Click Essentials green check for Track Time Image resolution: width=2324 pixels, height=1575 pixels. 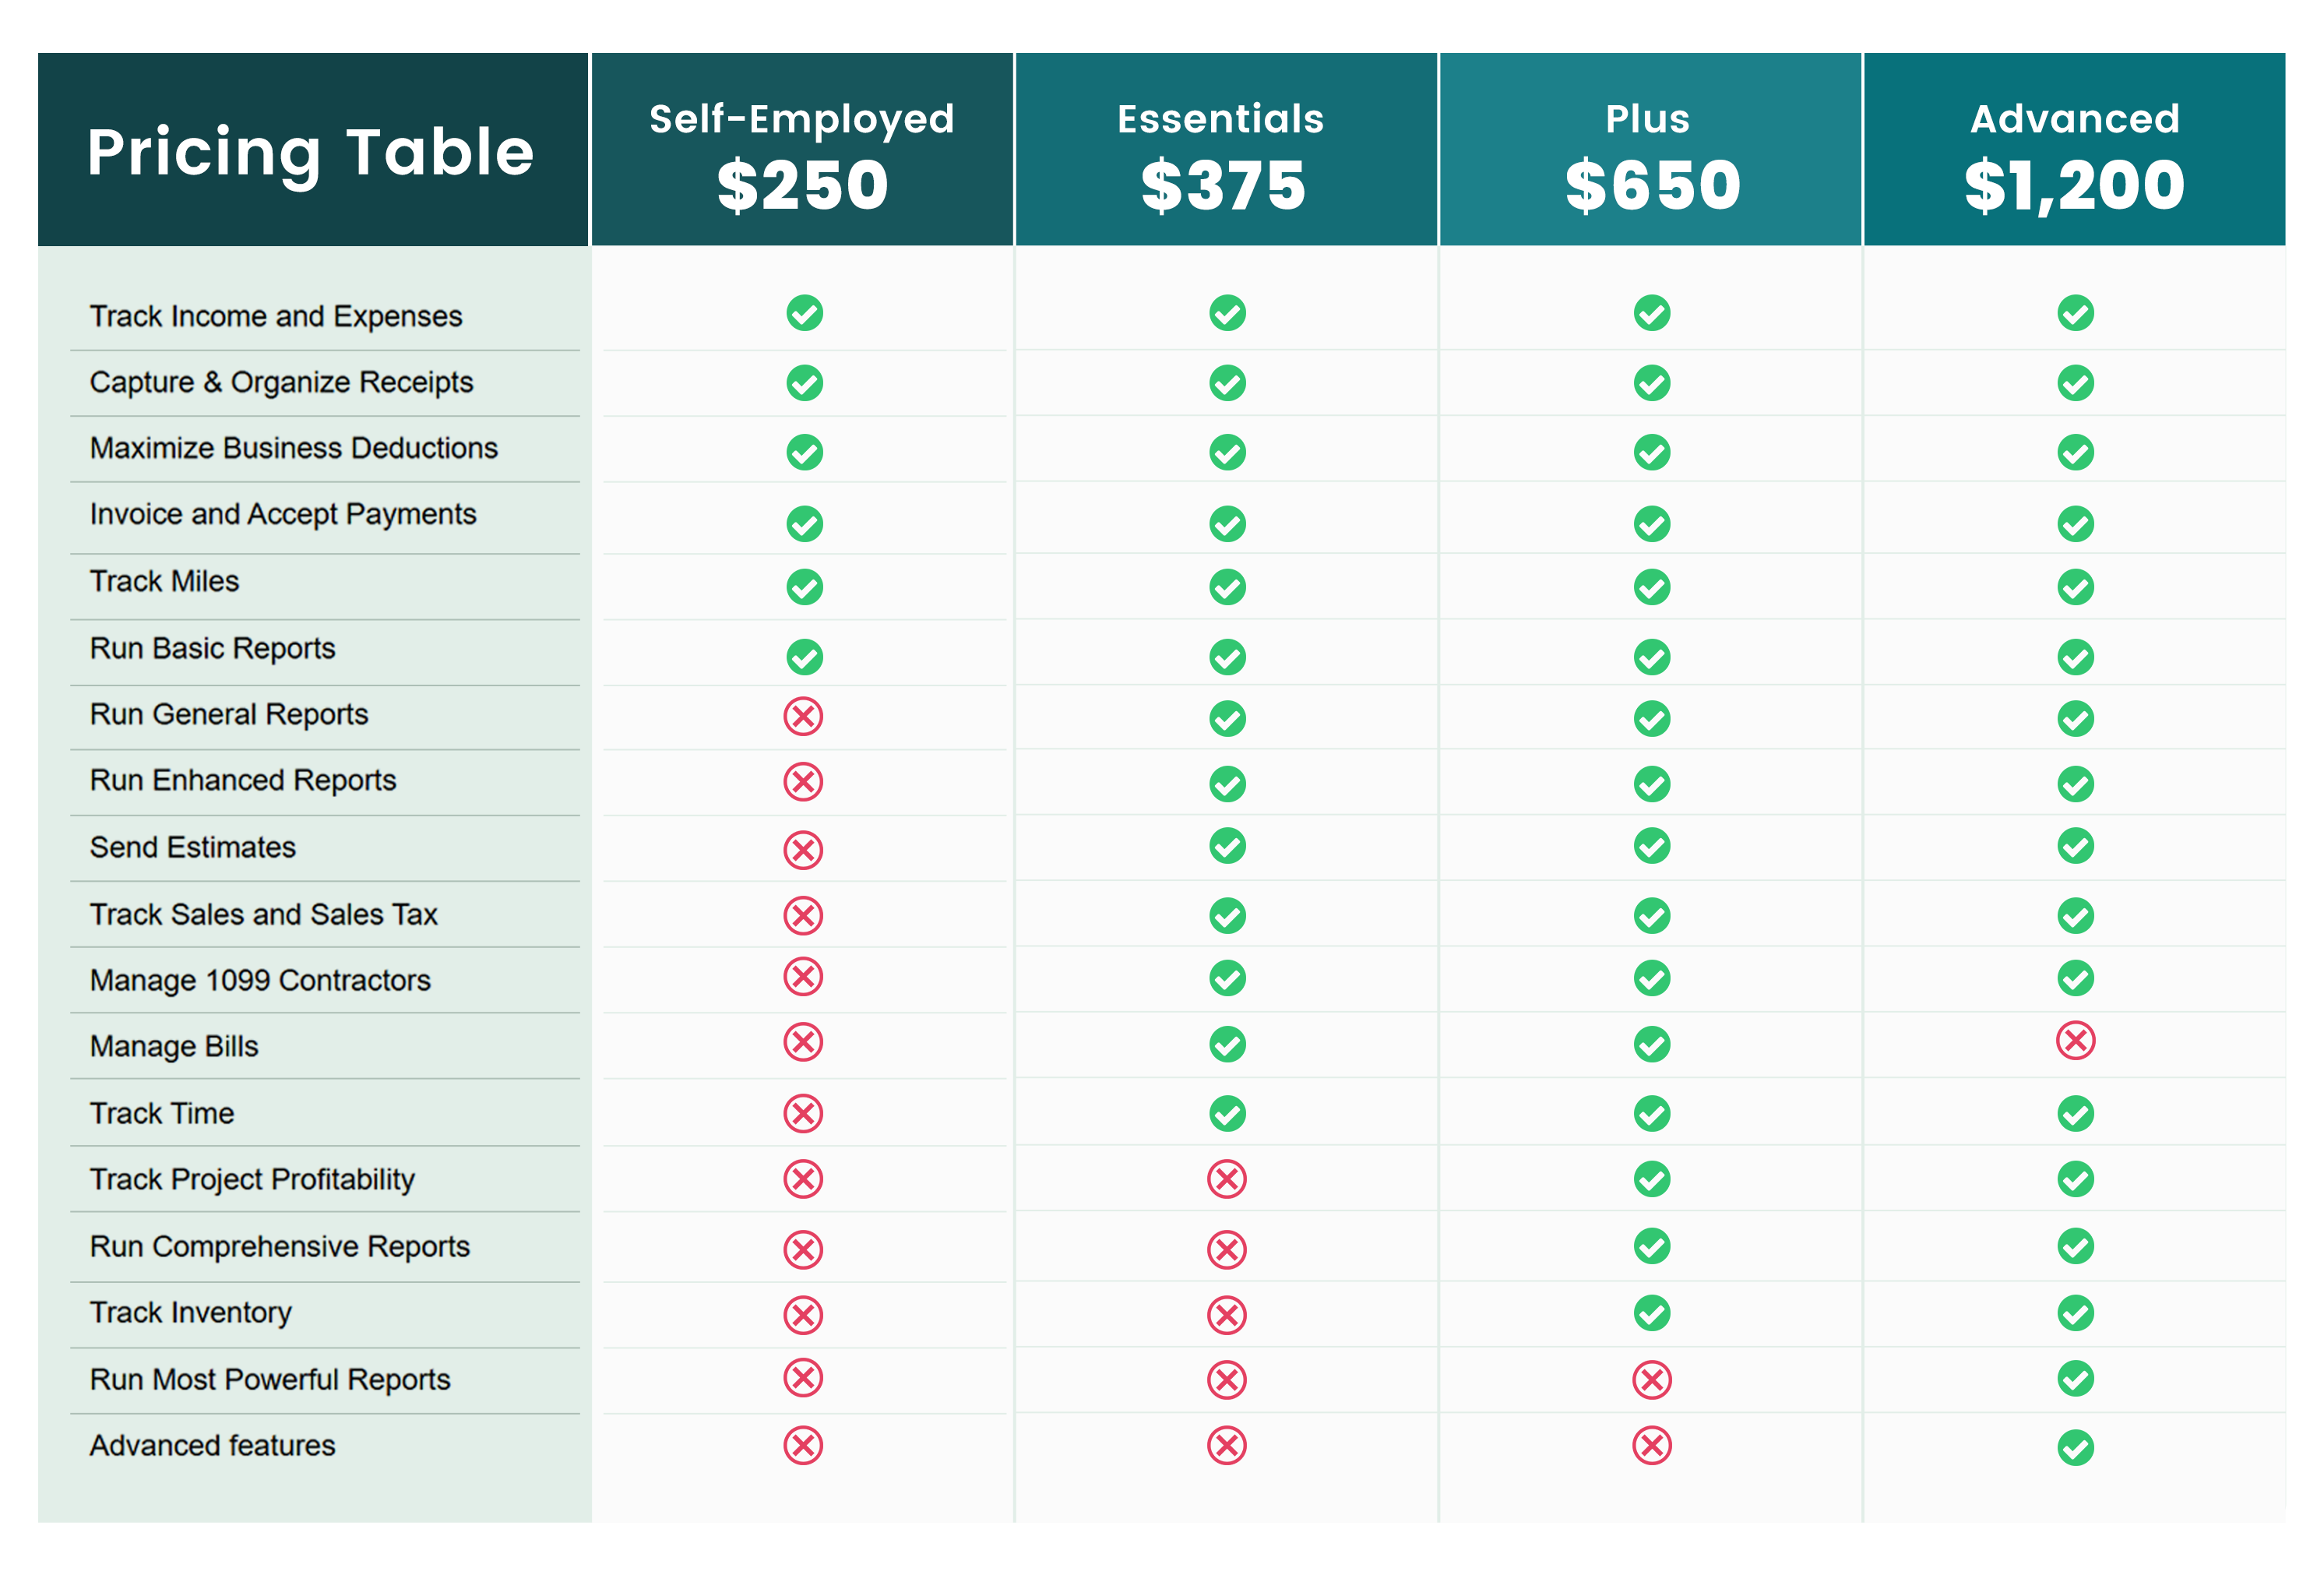pyautogui.click(x=1227, y=1113)
